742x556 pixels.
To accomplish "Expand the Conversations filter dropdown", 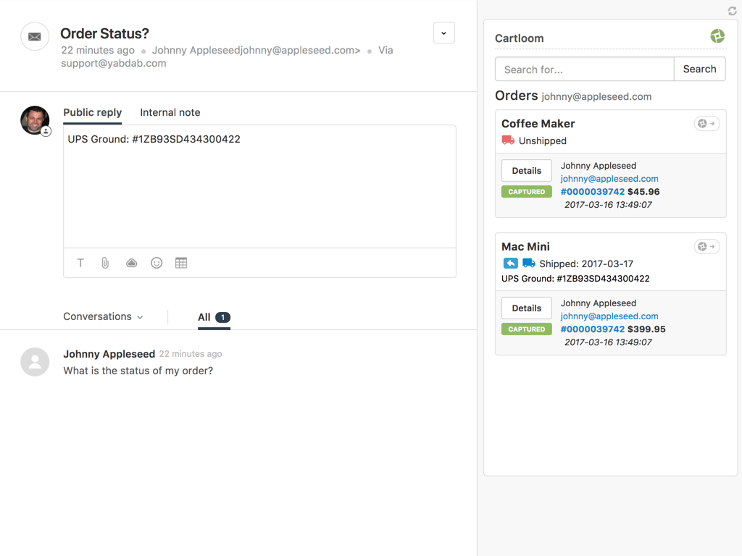I will (x=103, y=316).
